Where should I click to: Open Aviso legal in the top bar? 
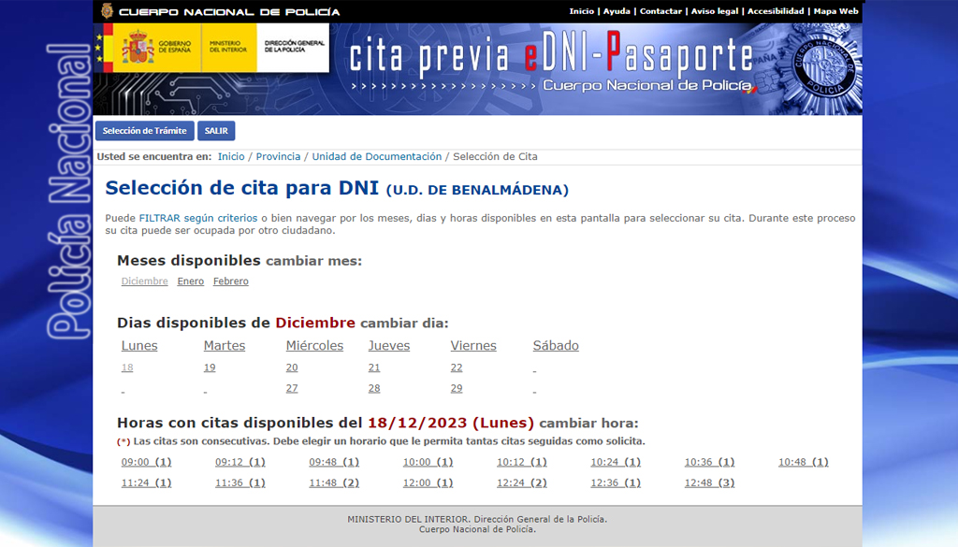click(x=714, y=11)
